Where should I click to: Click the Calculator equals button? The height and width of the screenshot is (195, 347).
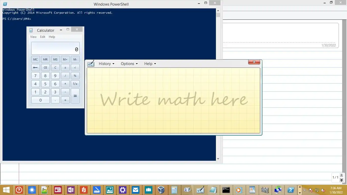coord(75,96)
